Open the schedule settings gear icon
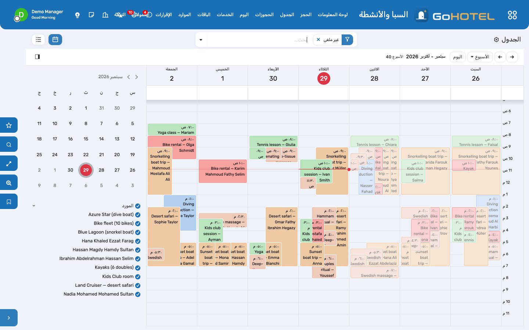Image resolution: width=529 pixels, height=330 pixels. point(496,40)
